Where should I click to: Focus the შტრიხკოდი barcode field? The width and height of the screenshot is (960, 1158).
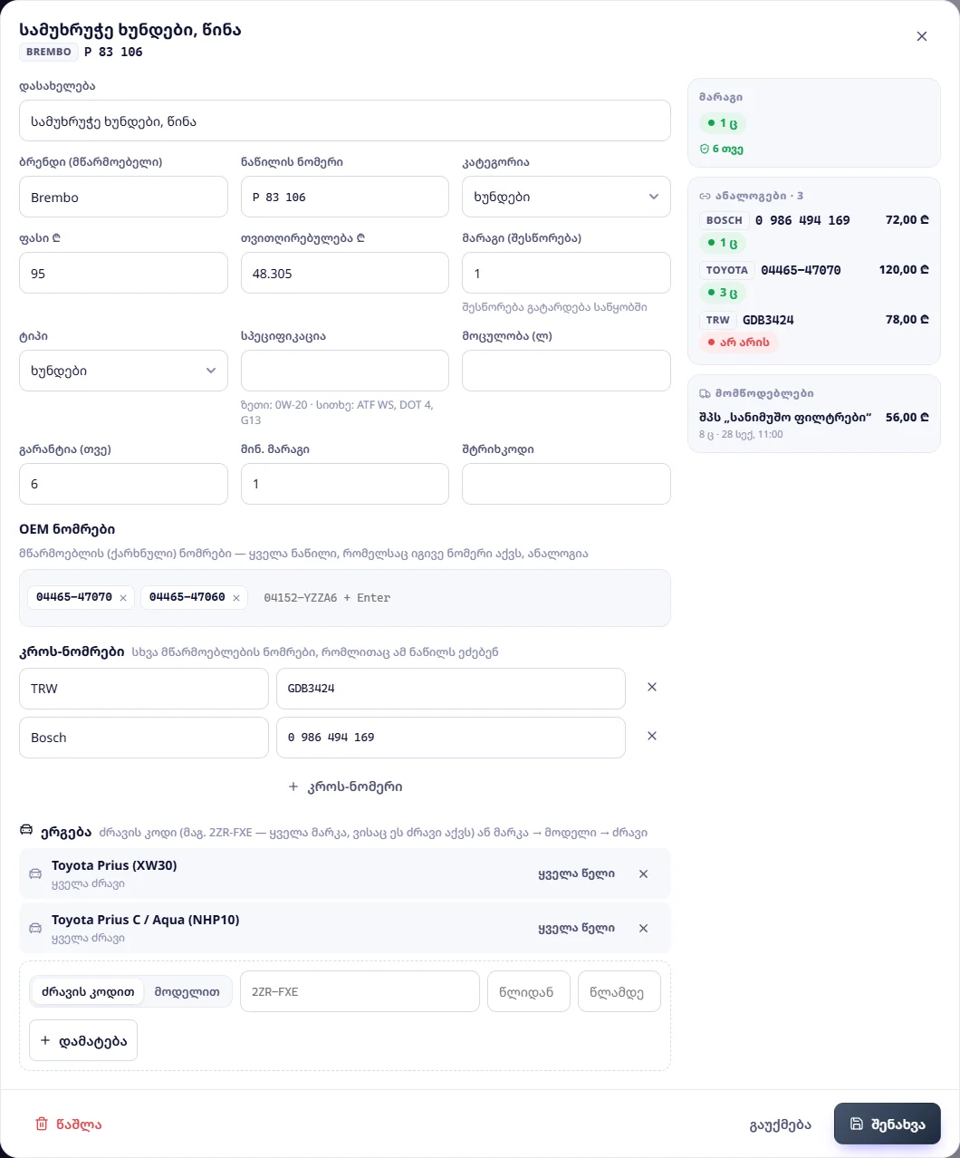pos(566,484)
